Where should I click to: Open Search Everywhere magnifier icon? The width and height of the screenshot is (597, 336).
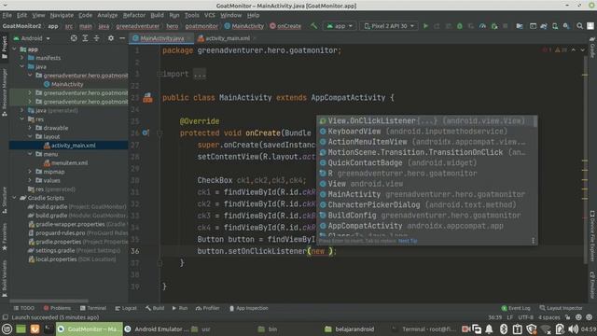[x=579, y=26]
